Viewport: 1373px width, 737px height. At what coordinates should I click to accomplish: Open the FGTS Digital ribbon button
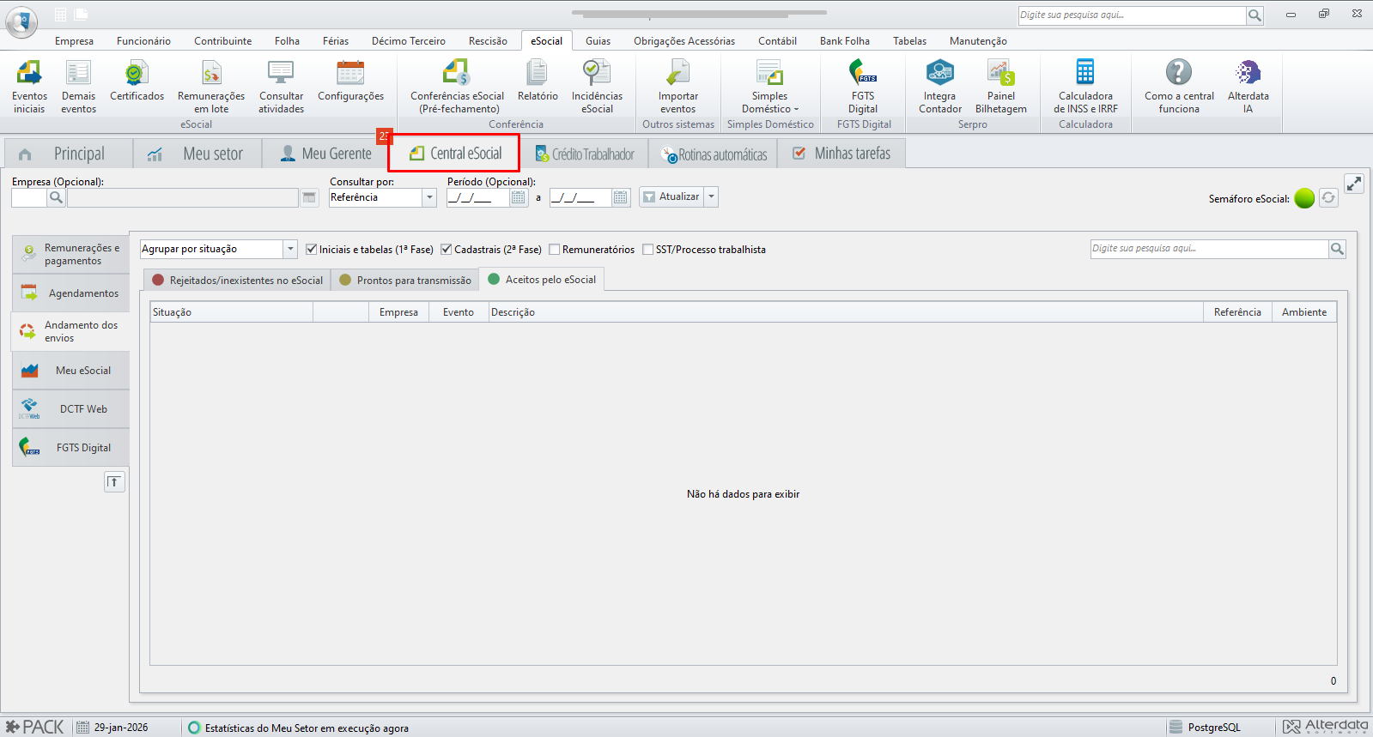pyautogui.click(x=863, y=86)
